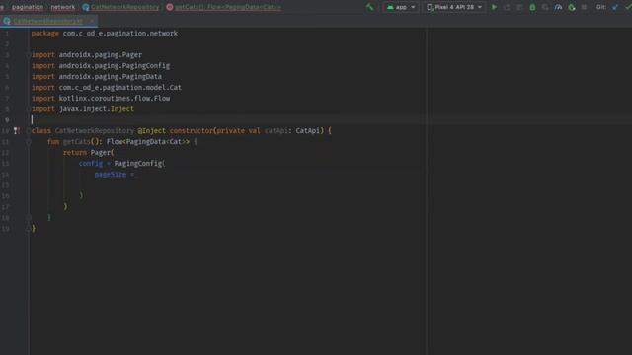Click the import kotlinx.coroutines.flow.Flow line
The height and width of the screenshot is (355, 632).
tap(101, 99)
